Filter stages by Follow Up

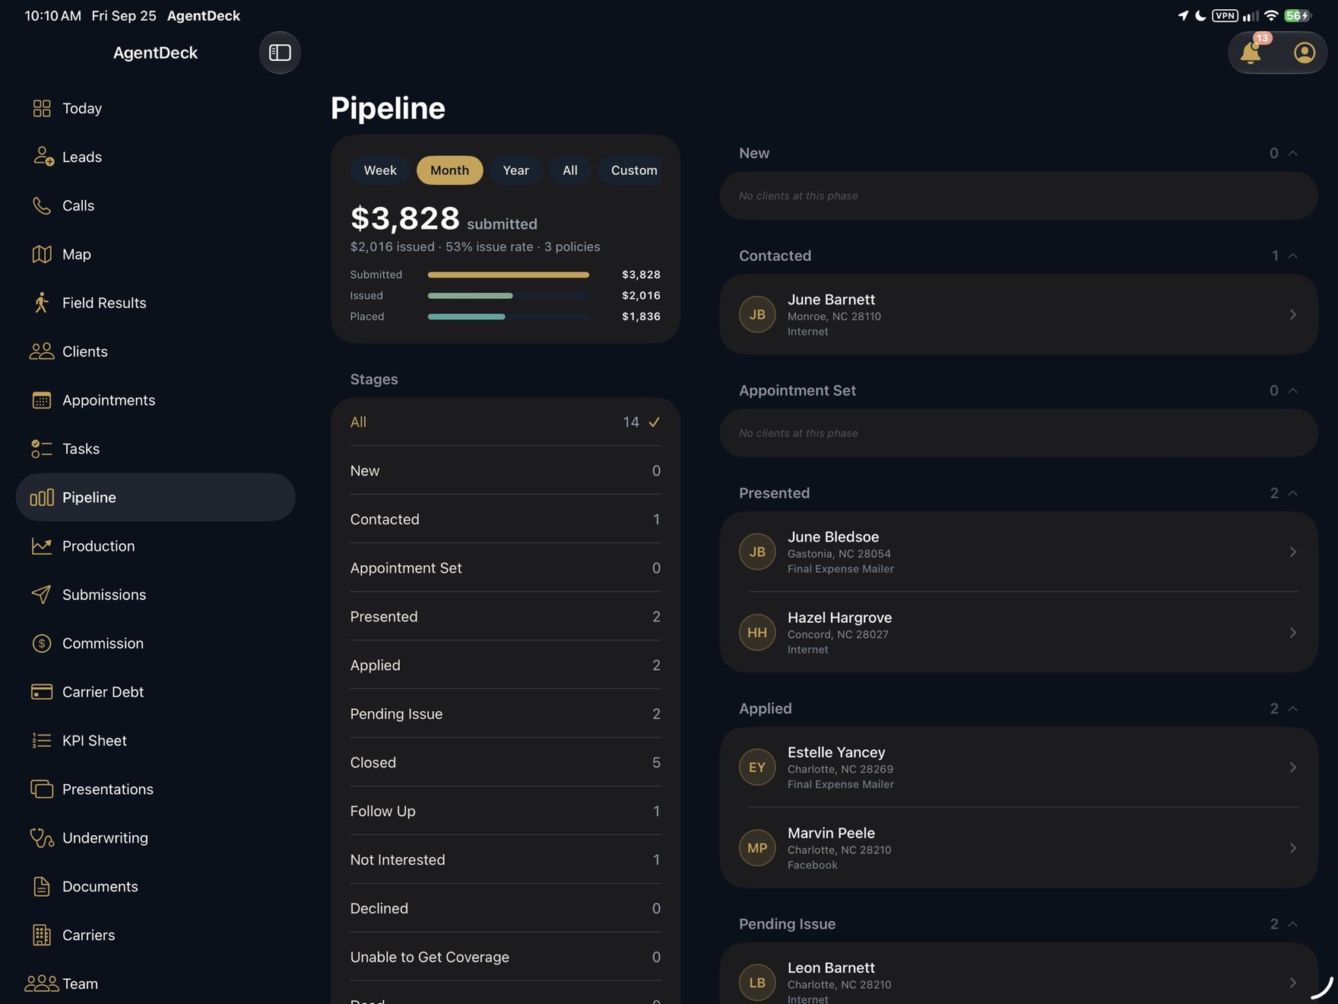coord(506,811)
